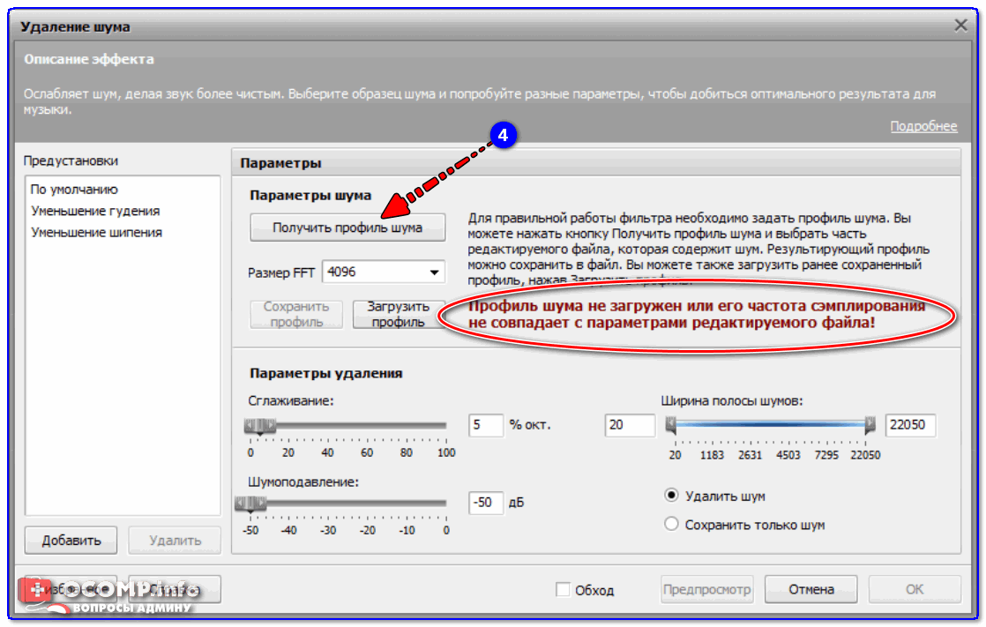Focus the smoothing value field '5'
This screenshot has height=627, width=986.
485,425
